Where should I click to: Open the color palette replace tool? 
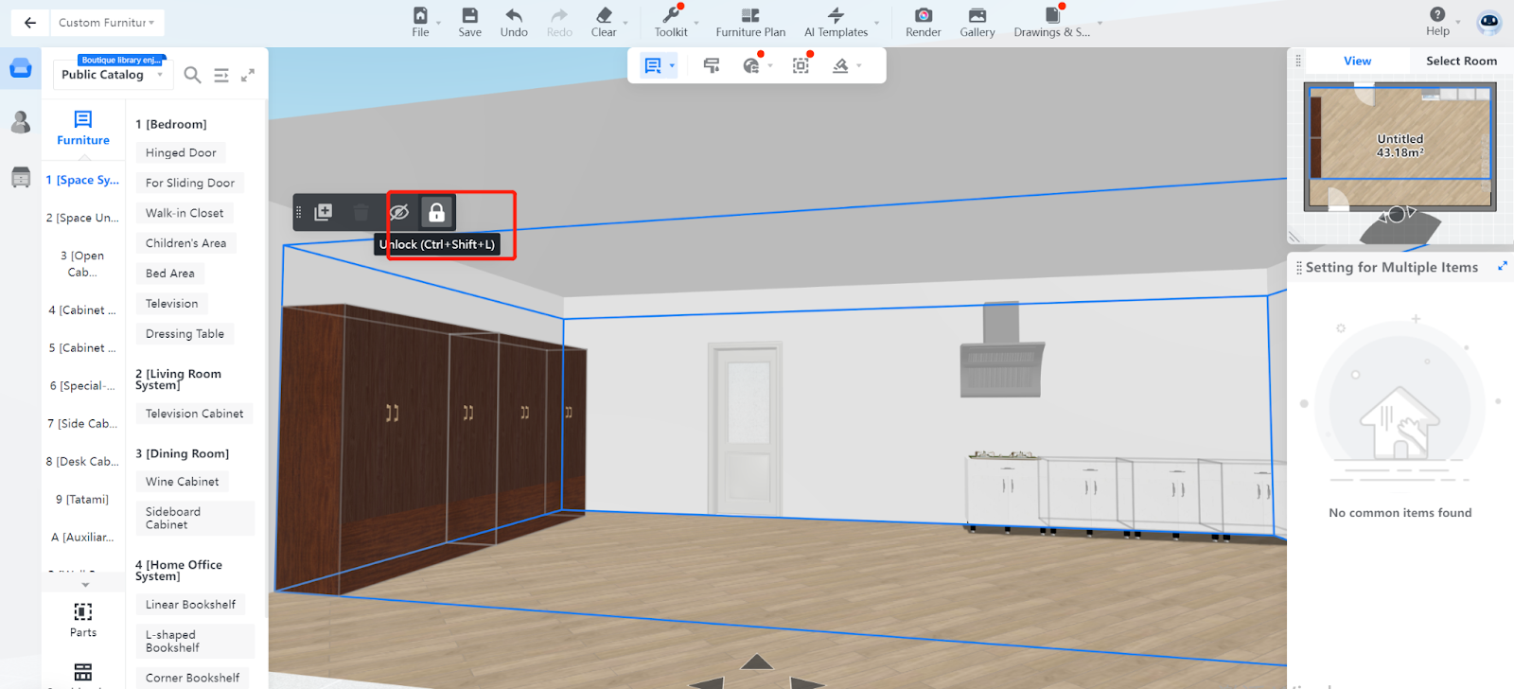(x=751, y=65)
